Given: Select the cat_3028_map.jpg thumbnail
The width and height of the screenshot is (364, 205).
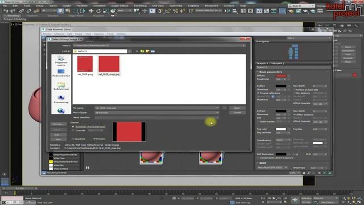Looking at the screenshot, I should (109, 65).
